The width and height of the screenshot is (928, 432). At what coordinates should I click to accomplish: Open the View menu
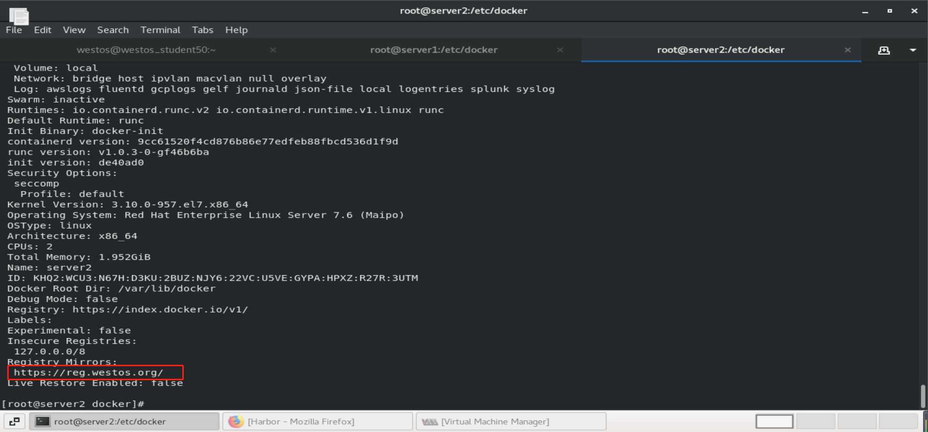[74, 30]
